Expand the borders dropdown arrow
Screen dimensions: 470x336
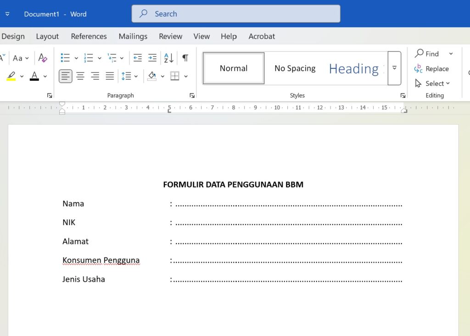(x=185, y=76)
